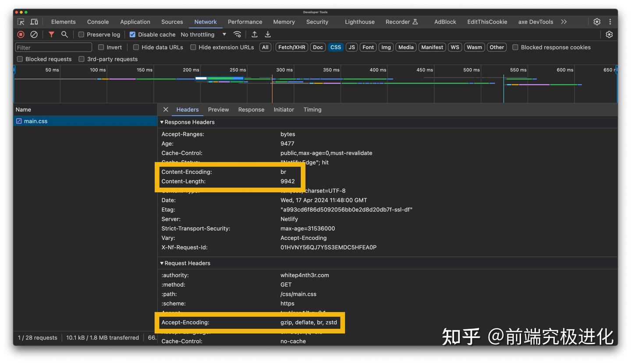Open the Lighthouse tab

tap(360, 22)
